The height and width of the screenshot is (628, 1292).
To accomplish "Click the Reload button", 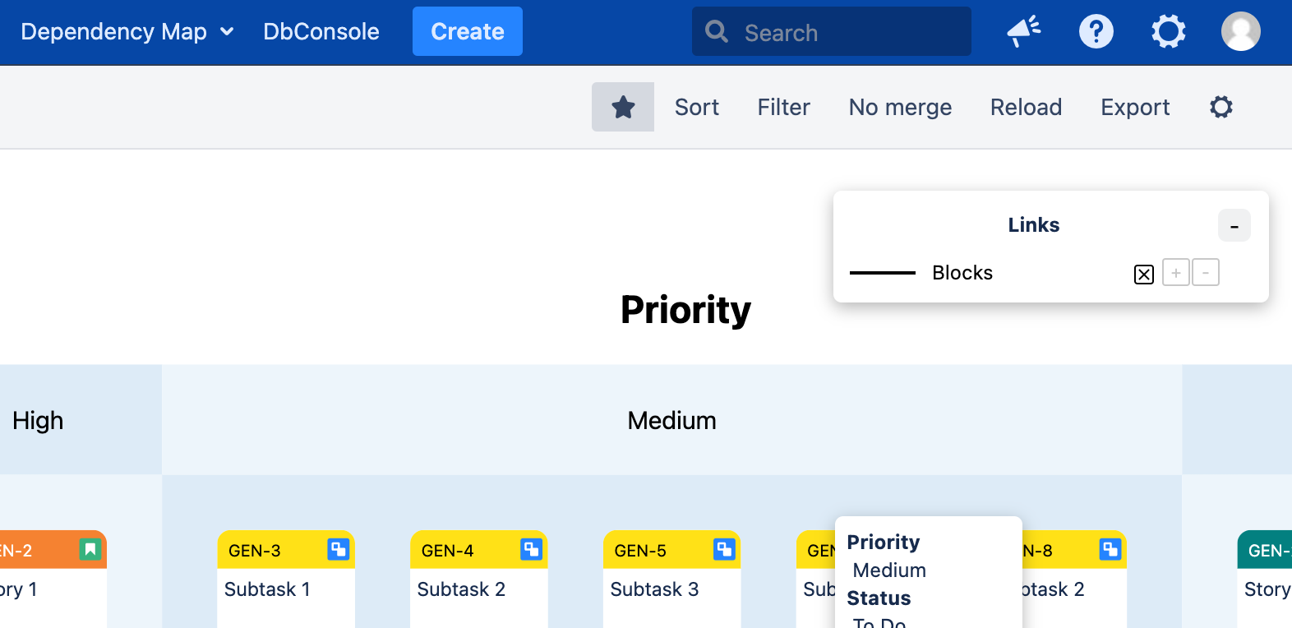I will coord(1027,107).
